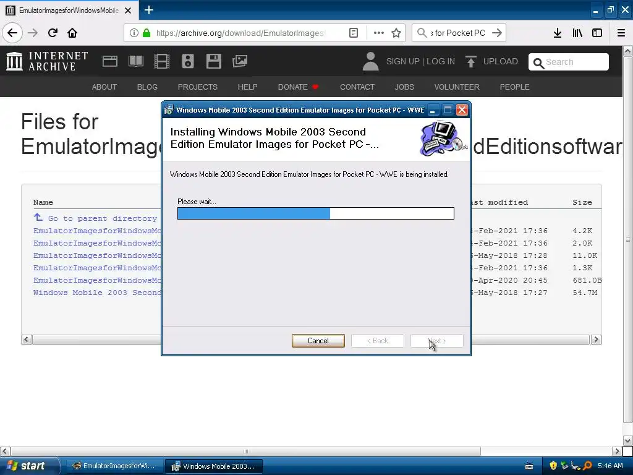
Task: Click the page horizontal scrollbar thumb
Action: [x=245, y=451]
